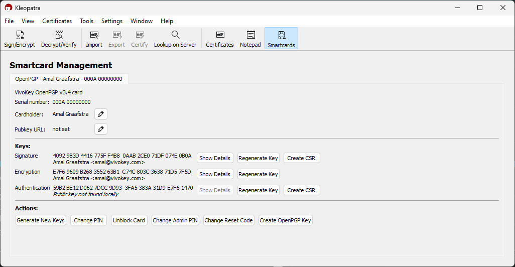
Task: Open the Help menu
Action: (167, 21)
